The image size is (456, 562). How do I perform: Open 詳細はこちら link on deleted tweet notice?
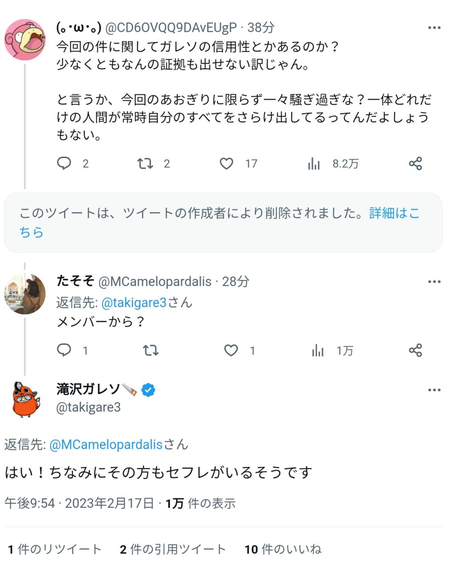coord(394,213)
